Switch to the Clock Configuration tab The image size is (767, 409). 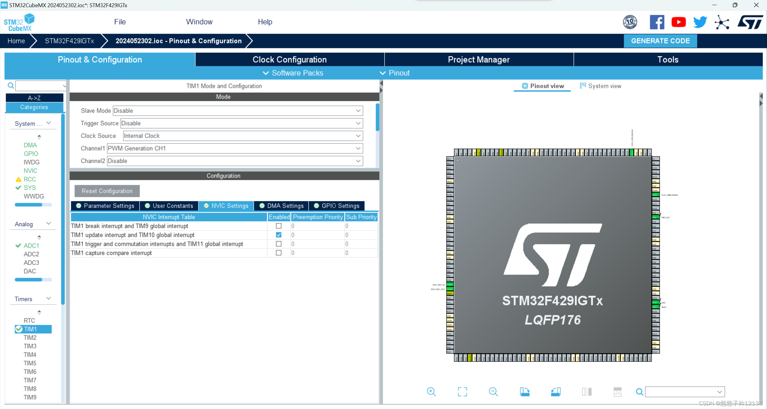pos(290,59)
